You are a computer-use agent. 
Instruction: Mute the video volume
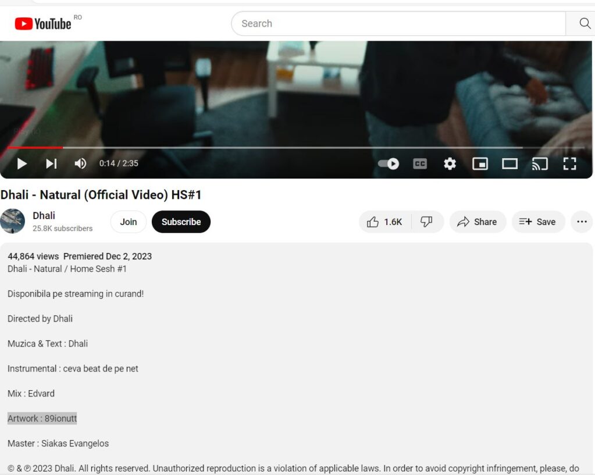(80, 164)
